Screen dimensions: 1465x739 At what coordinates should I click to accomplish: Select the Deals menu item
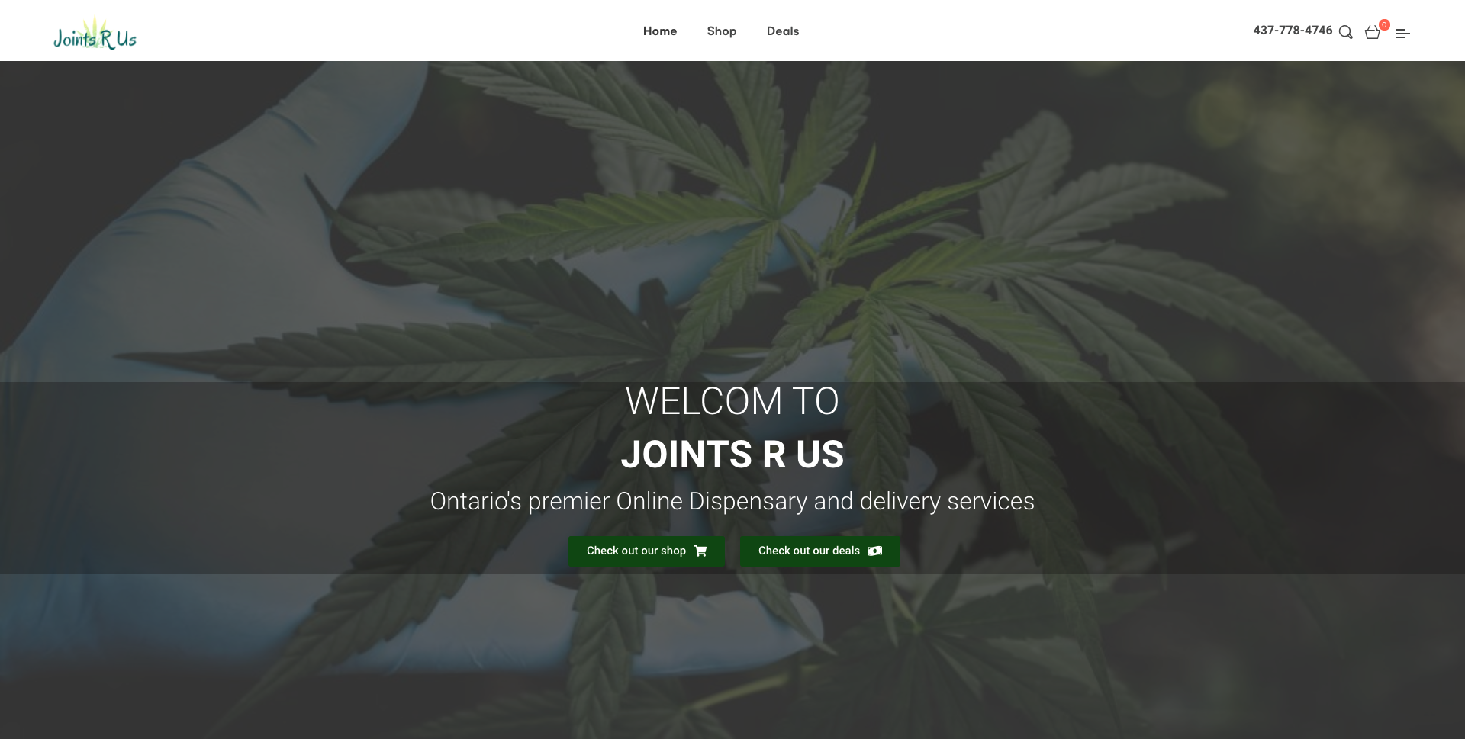(x=783, y=31)
